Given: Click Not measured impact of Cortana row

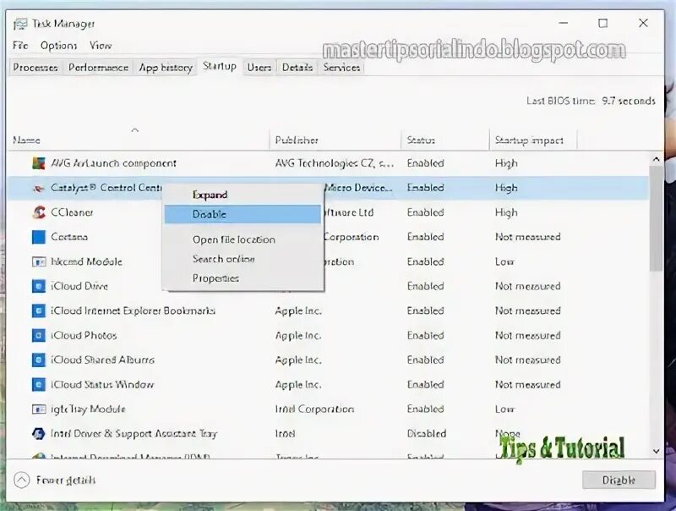Looking at the screenshot, I should click(527, 237).
